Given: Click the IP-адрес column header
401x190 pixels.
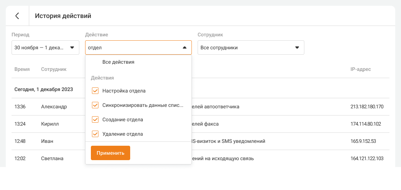Looking at the screenshot, I should point(360,69).
